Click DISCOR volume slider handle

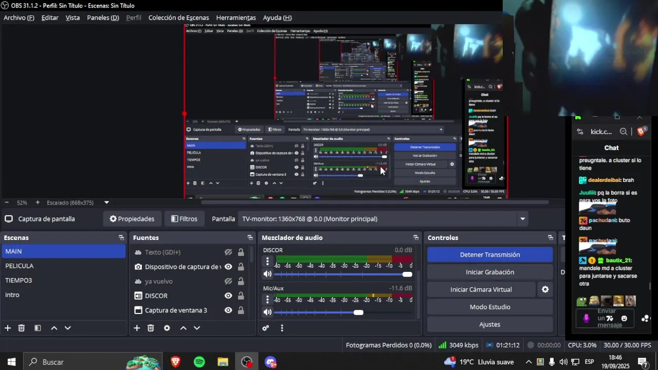pos(407,274)
